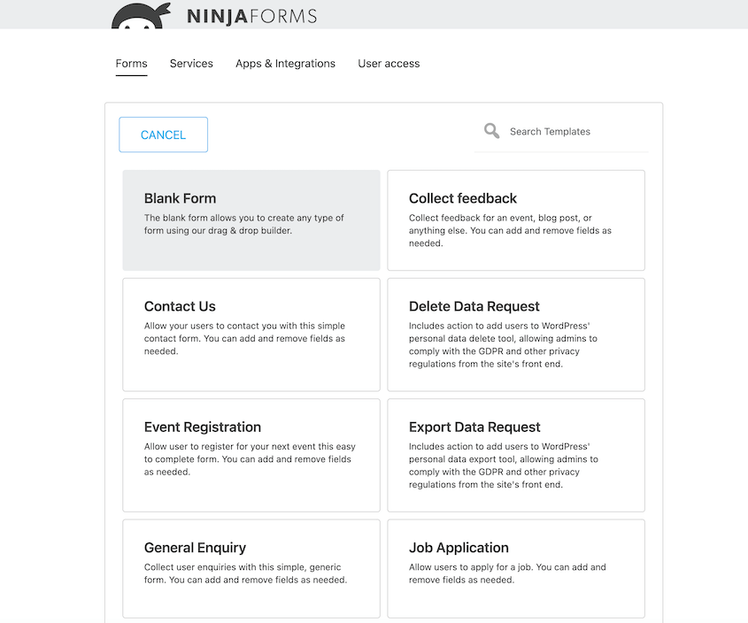748x623 pixels.
Task: Switch to the Forms tab
Action: tap(131, 63)
